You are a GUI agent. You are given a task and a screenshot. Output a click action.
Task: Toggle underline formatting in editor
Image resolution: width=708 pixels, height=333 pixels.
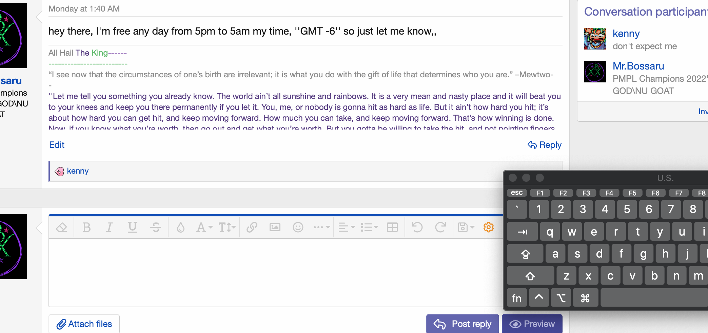132,227
